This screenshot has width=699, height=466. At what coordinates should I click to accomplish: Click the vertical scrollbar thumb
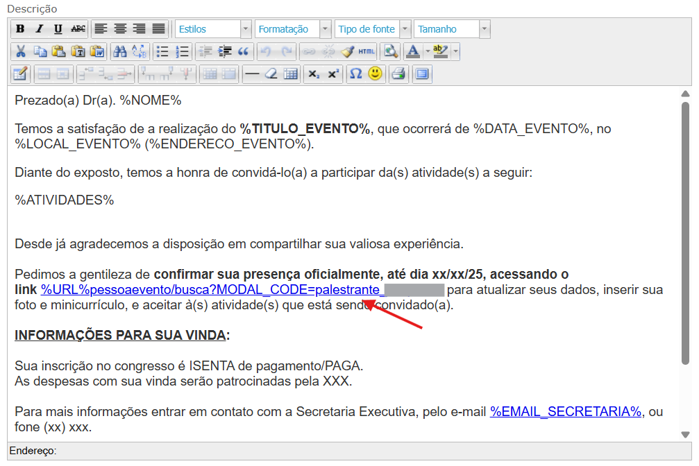685,234
